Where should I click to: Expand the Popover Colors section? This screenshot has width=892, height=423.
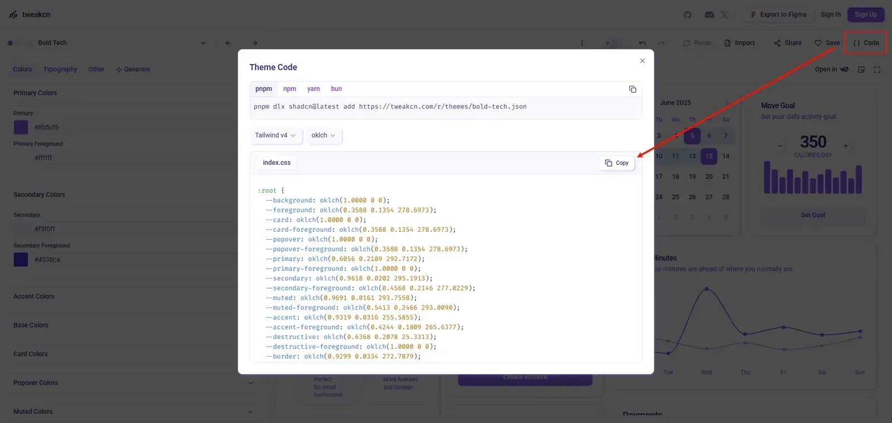pos(133,383)
